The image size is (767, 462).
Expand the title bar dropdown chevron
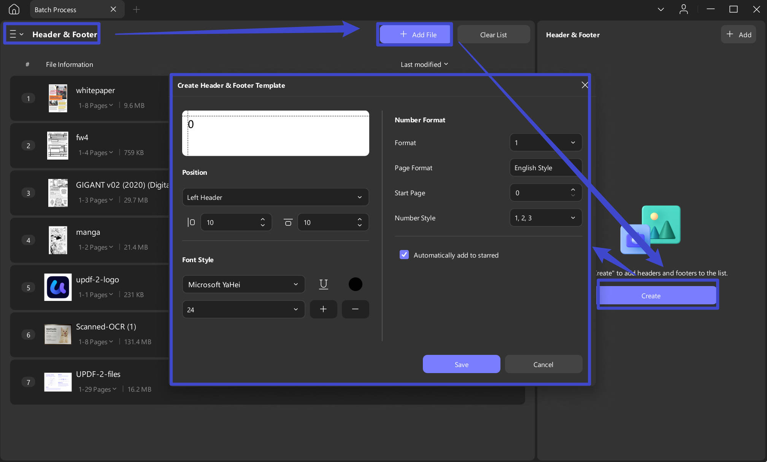click(x=661, y=9)
